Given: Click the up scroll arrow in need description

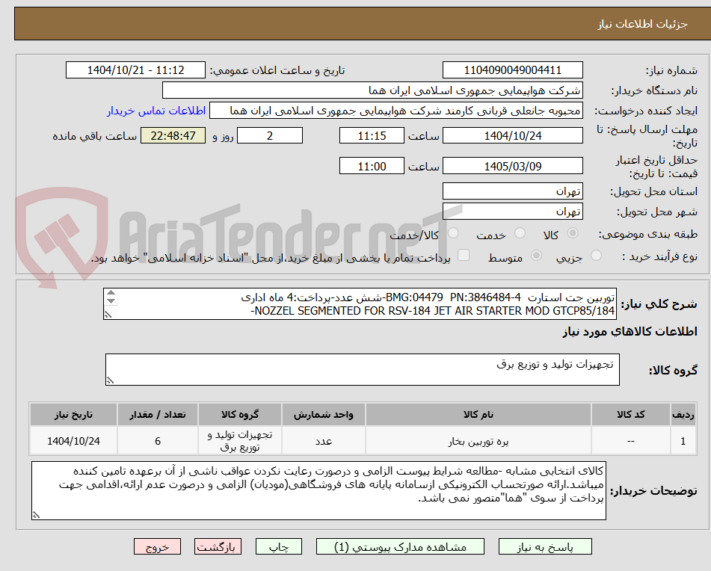Looking at the screenshot, I should [x=111, y=293].
